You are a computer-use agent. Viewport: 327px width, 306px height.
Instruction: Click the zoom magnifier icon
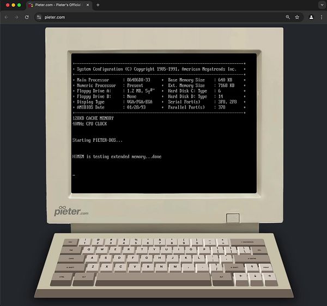point(288,17)
